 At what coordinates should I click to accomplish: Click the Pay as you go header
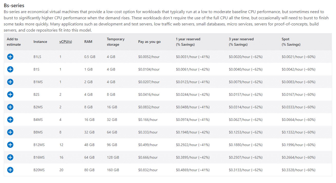[149, 42]
